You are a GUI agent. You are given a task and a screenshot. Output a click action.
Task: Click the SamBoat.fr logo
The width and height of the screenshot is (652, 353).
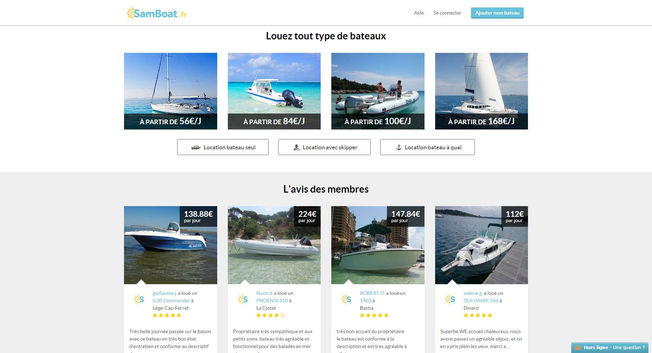coord(156,13)
